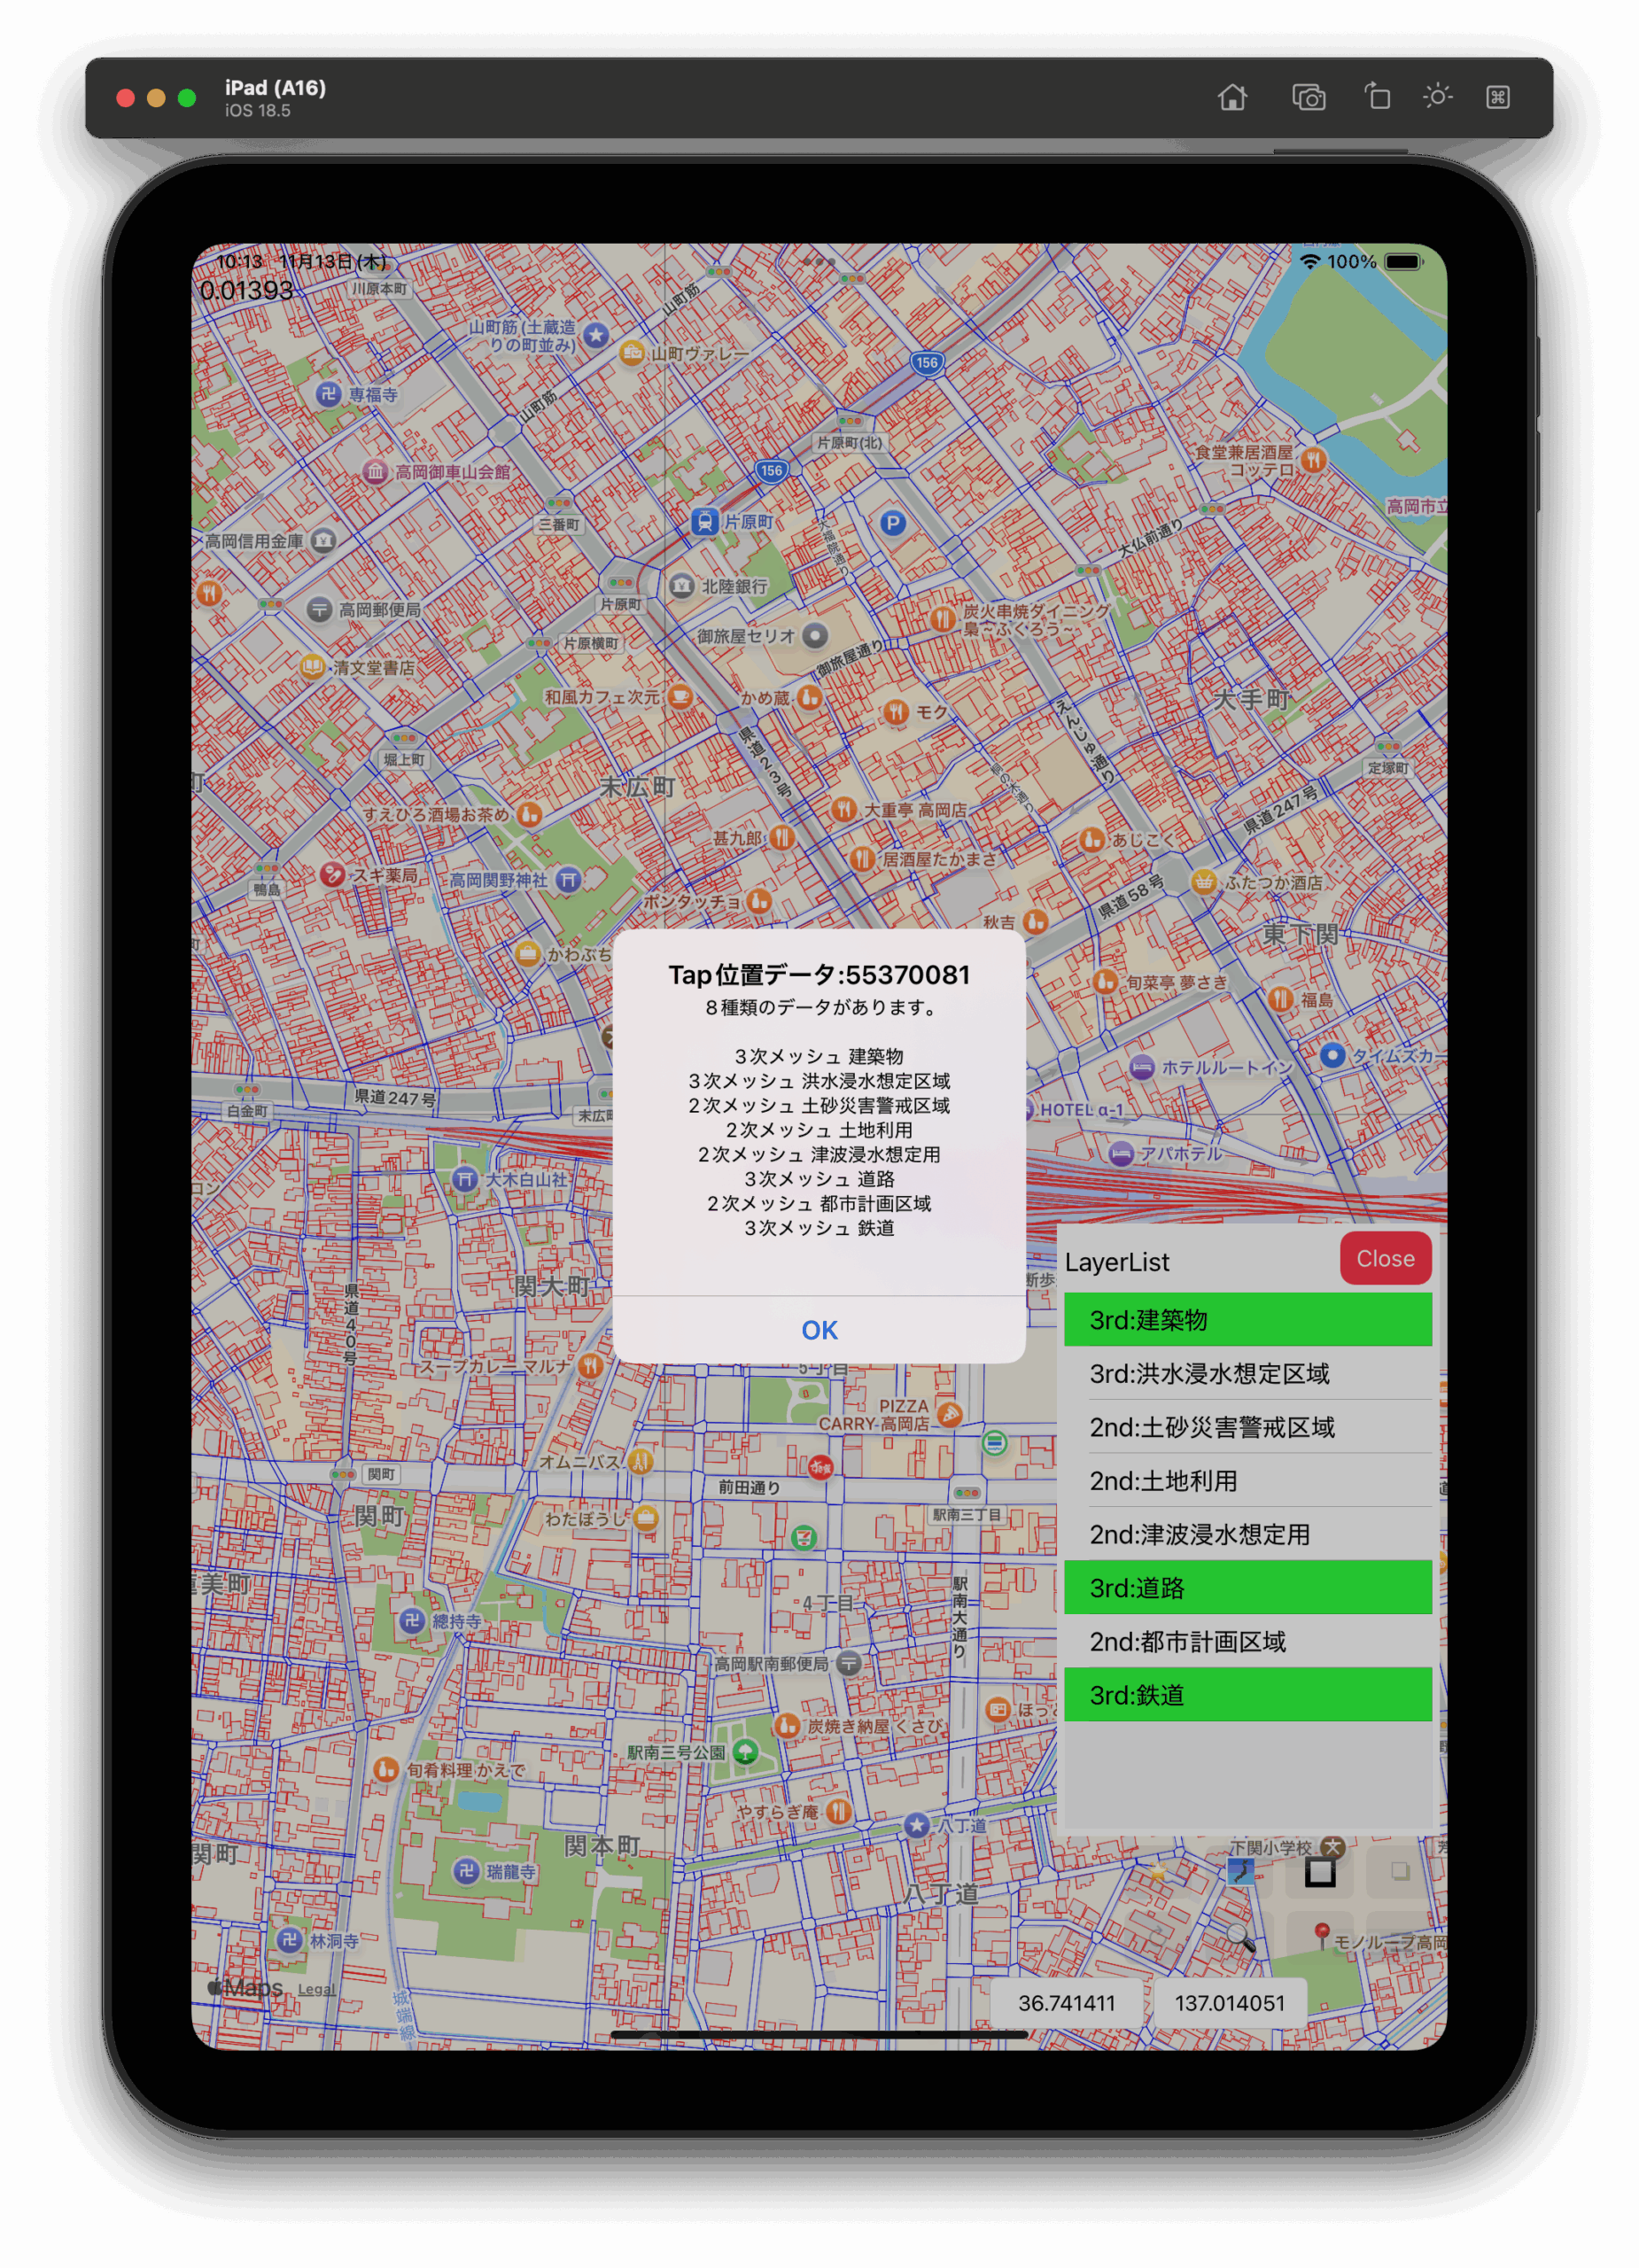
Task: Close the LayerList panel
Action: (x=1385, y=1259)
